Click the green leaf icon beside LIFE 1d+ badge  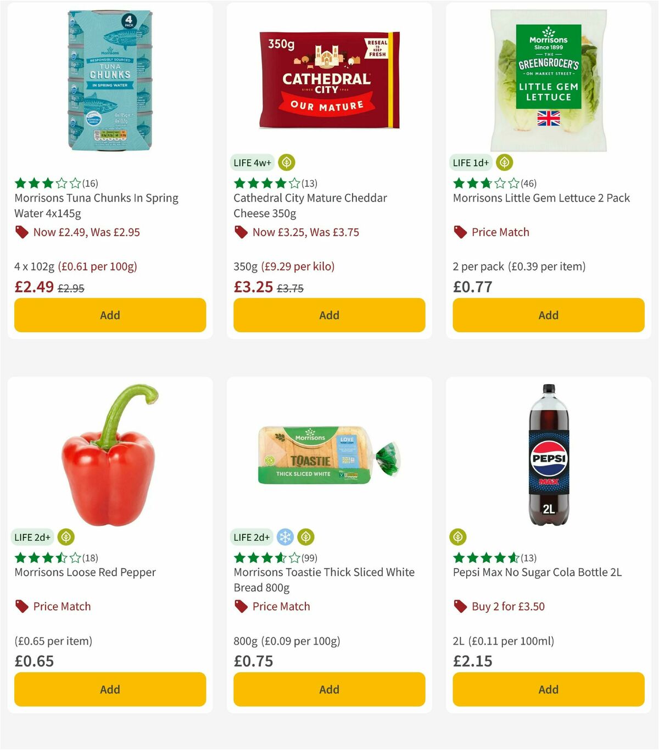tap(505, 163)
